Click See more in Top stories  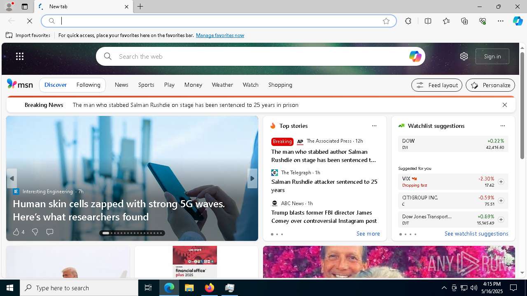click(x=368, y=234)
